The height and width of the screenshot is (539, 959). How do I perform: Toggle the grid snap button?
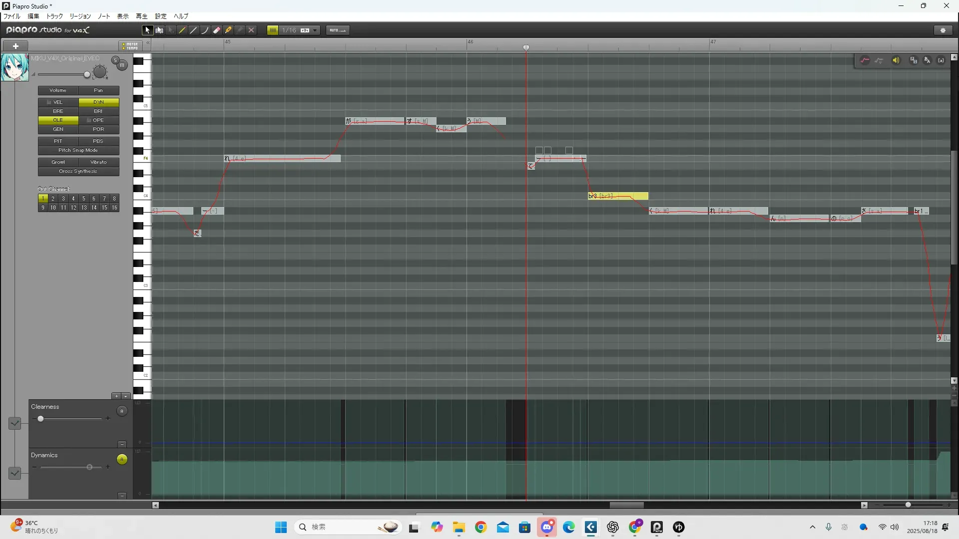273,30
